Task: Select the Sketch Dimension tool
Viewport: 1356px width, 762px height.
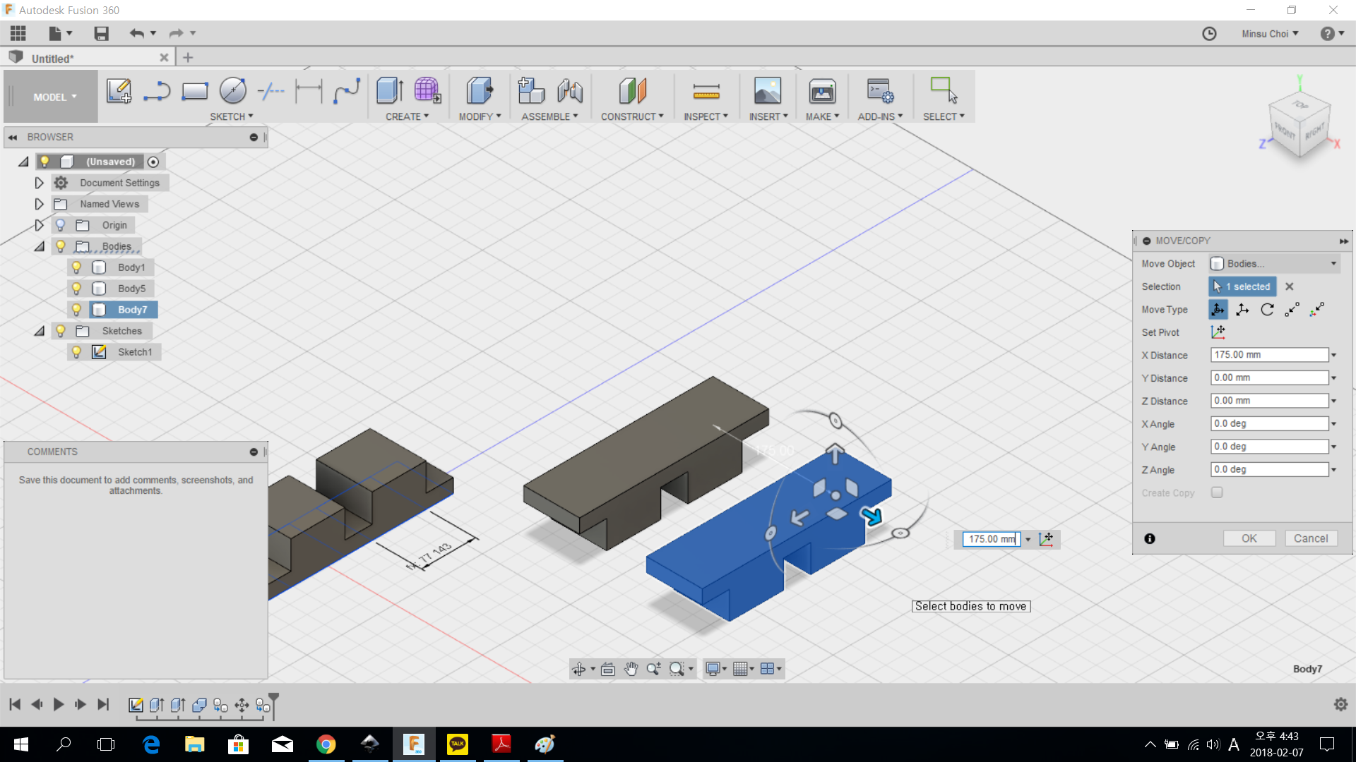Action: (309, 91)
